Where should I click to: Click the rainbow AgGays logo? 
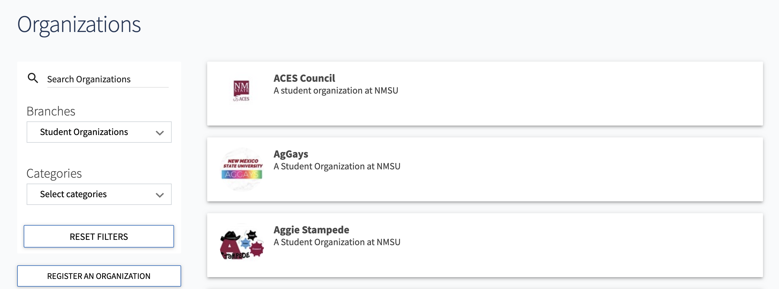(x=242, y=169)
